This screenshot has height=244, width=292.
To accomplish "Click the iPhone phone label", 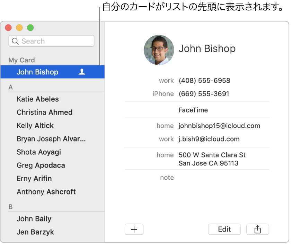I will point(163,94).
